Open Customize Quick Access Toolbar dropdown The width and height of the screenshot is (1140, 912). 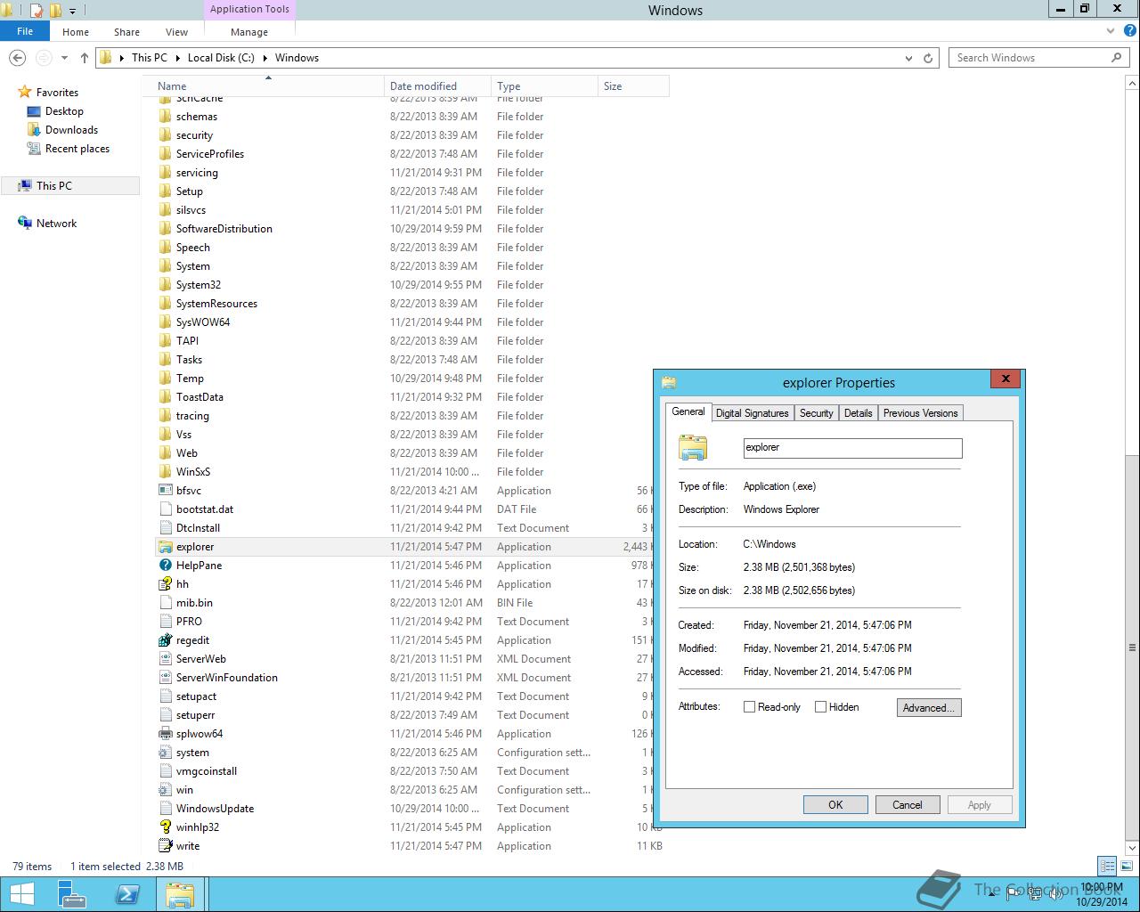[73, 11]
